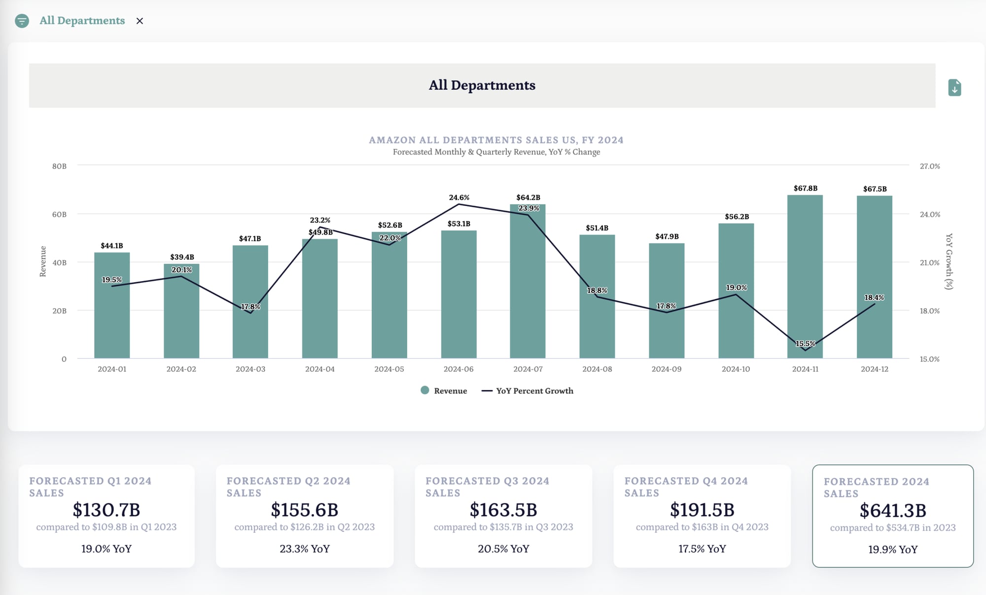Click the $130.7B Q1 sales value

106,510
